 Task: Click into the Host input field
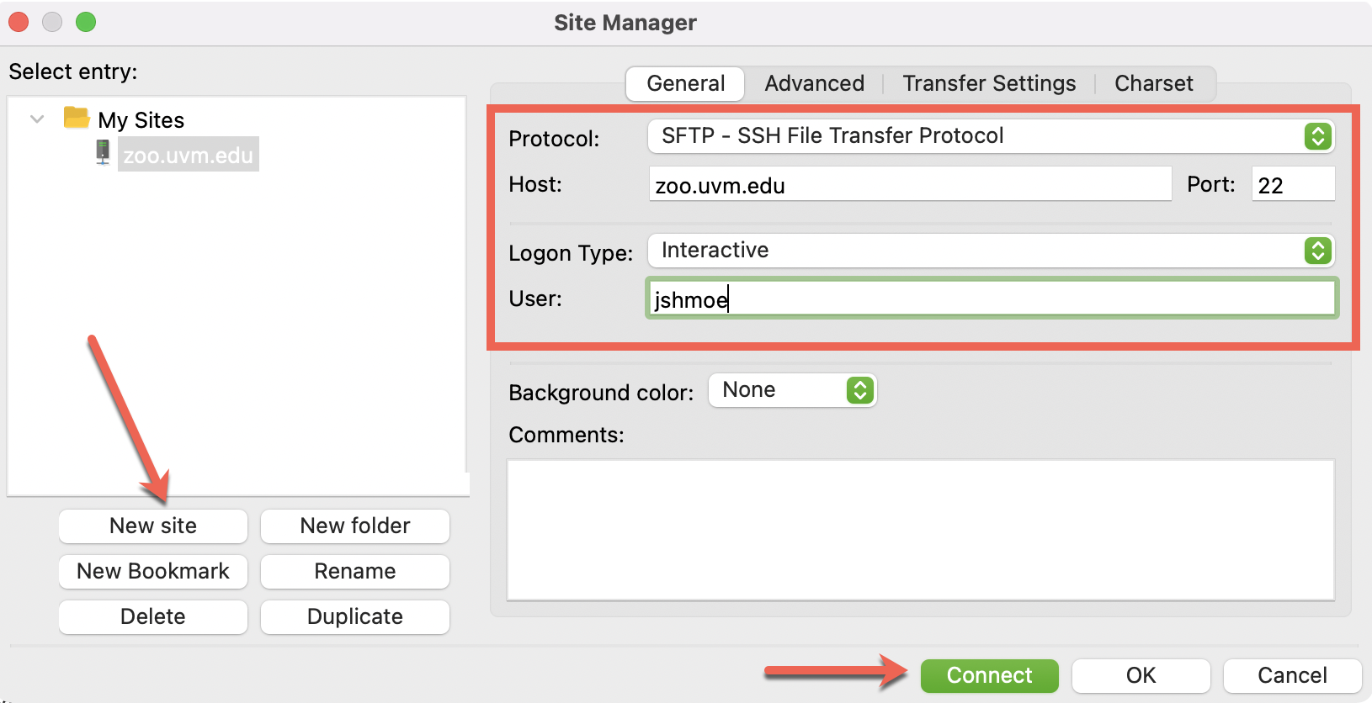910,184
